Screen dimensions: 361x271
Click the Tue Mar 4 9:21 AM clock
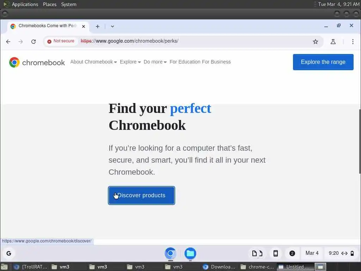[x=338, y=4]
